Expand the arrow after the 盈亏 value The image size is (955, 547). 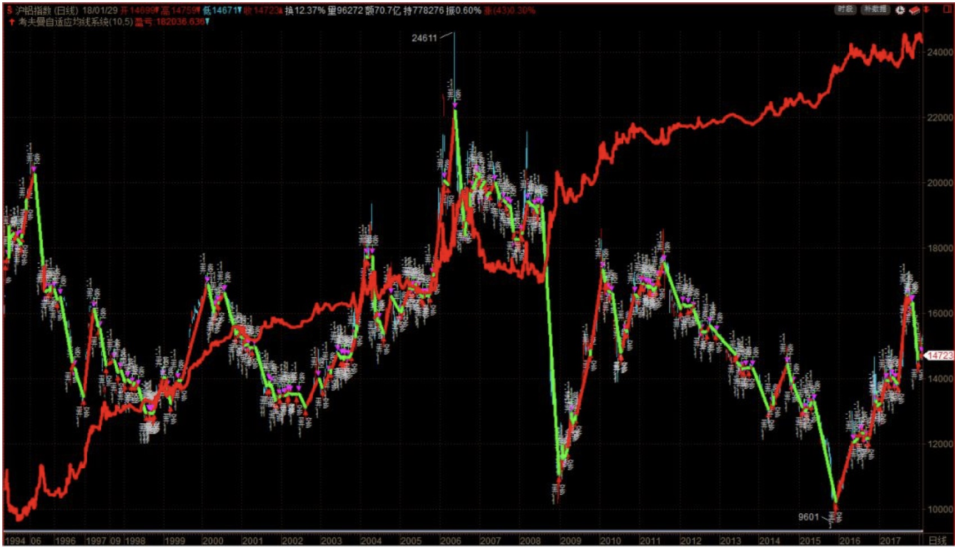point(208,22)
